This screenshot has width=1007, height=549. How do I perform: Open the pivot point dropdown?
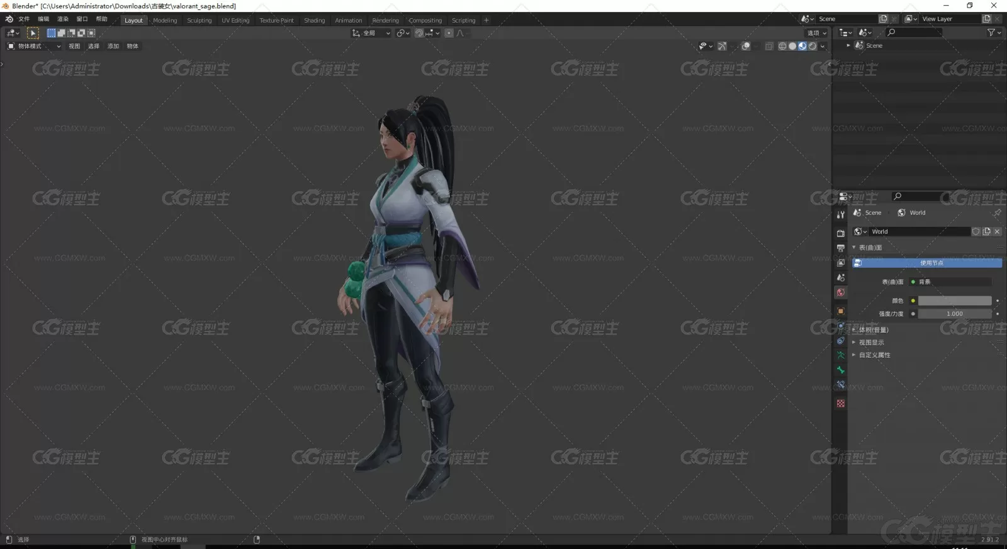coord(403,33)
